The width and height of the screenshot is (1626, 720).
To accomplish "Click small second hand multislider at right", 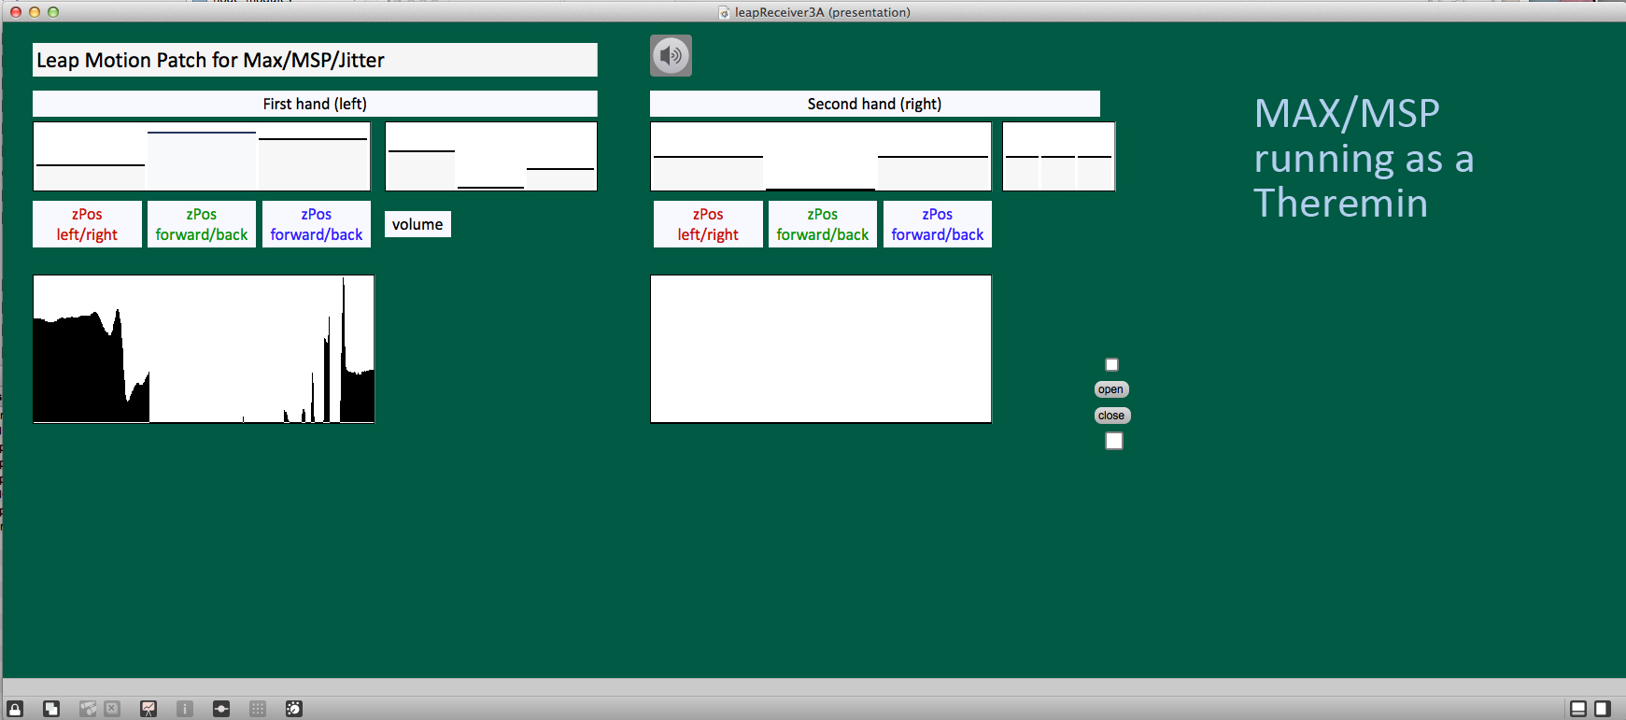I will (1059, 157).
